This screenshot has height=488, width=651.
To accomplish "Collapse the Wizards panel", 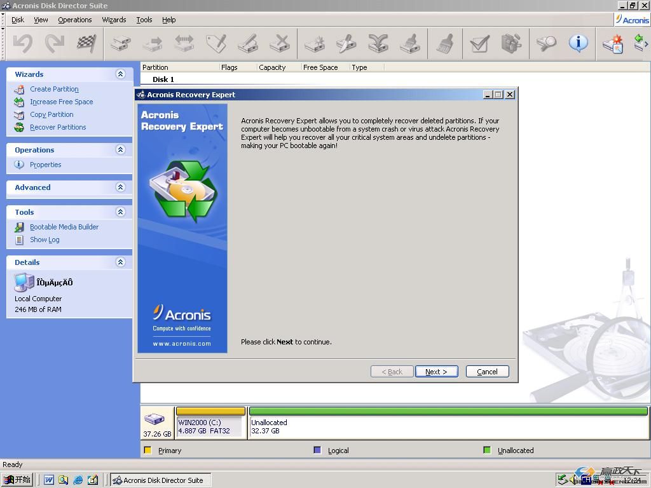I will [x=120, y=74].
